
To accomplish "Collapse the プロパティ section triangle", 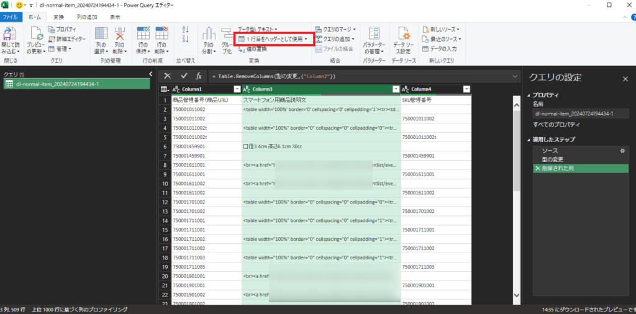I will (528, 95).
